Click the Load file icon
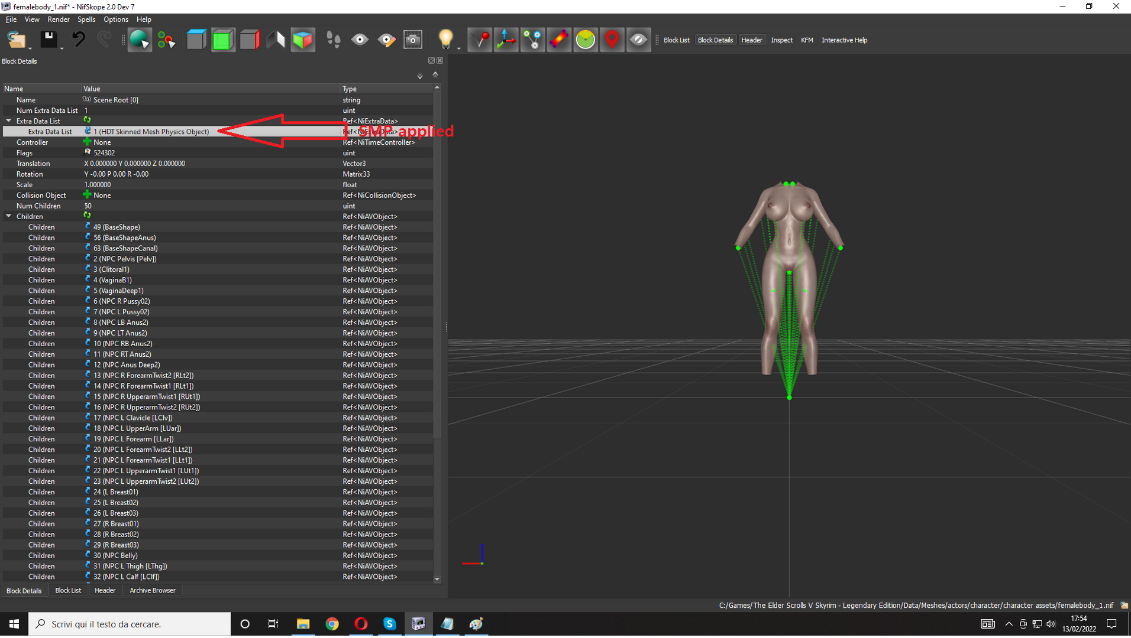 pos(16,40)
